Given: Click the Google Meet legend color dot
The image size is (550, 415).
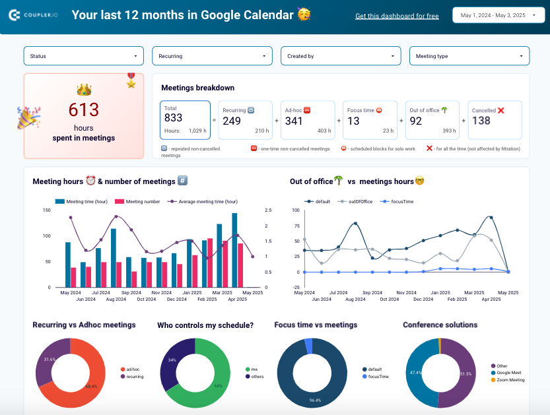Looking at the screenshot, I should [x=493, y=373].
